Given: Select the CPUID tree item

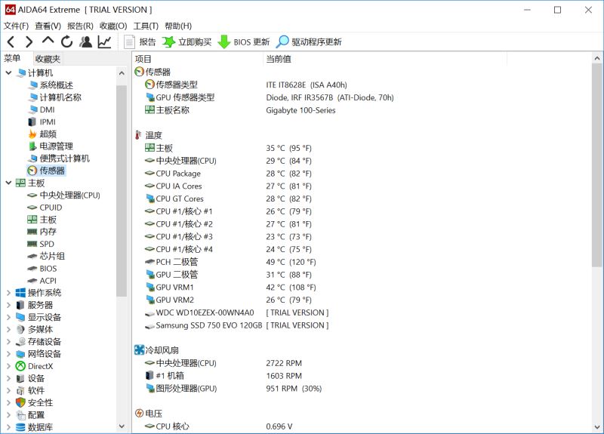Looking at the screenshot, I should (x=51, y=207).
